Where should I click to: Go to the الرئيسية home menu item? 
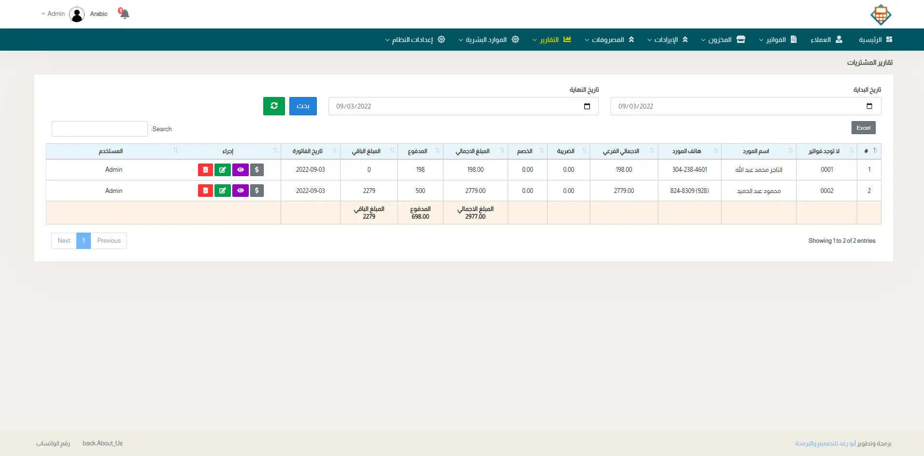(875, 40)
